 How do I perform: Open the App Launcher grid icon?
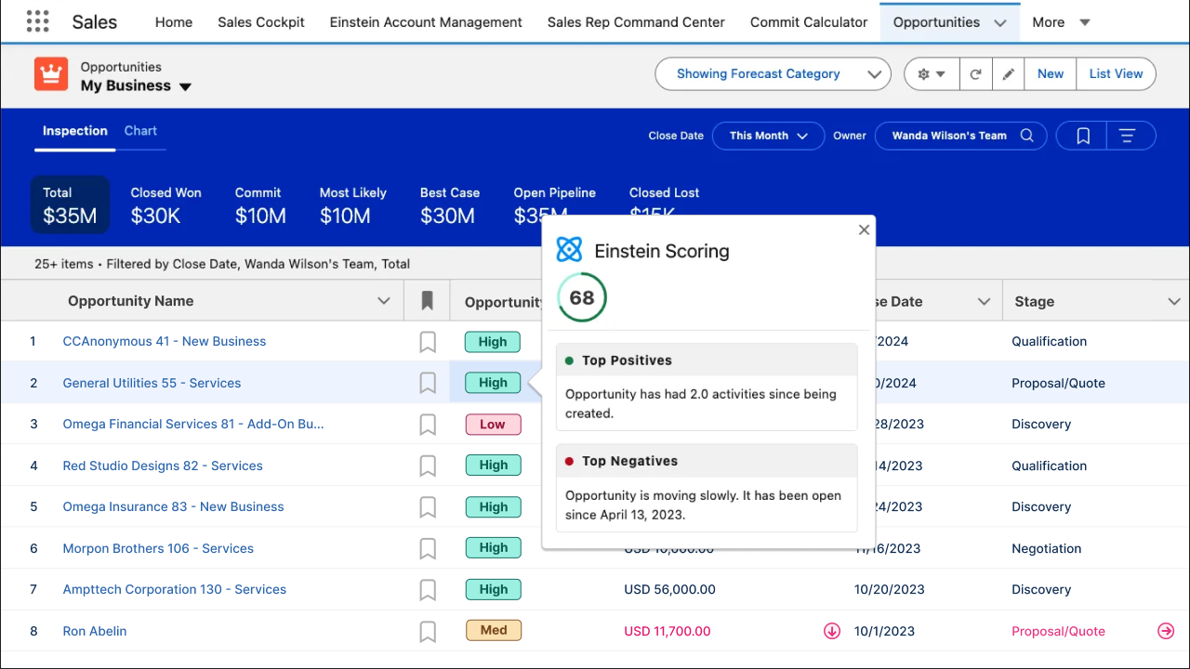37,22
